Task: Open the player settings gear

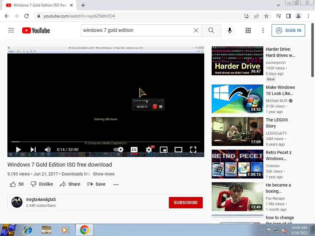Action: click(x=149, y=150)
